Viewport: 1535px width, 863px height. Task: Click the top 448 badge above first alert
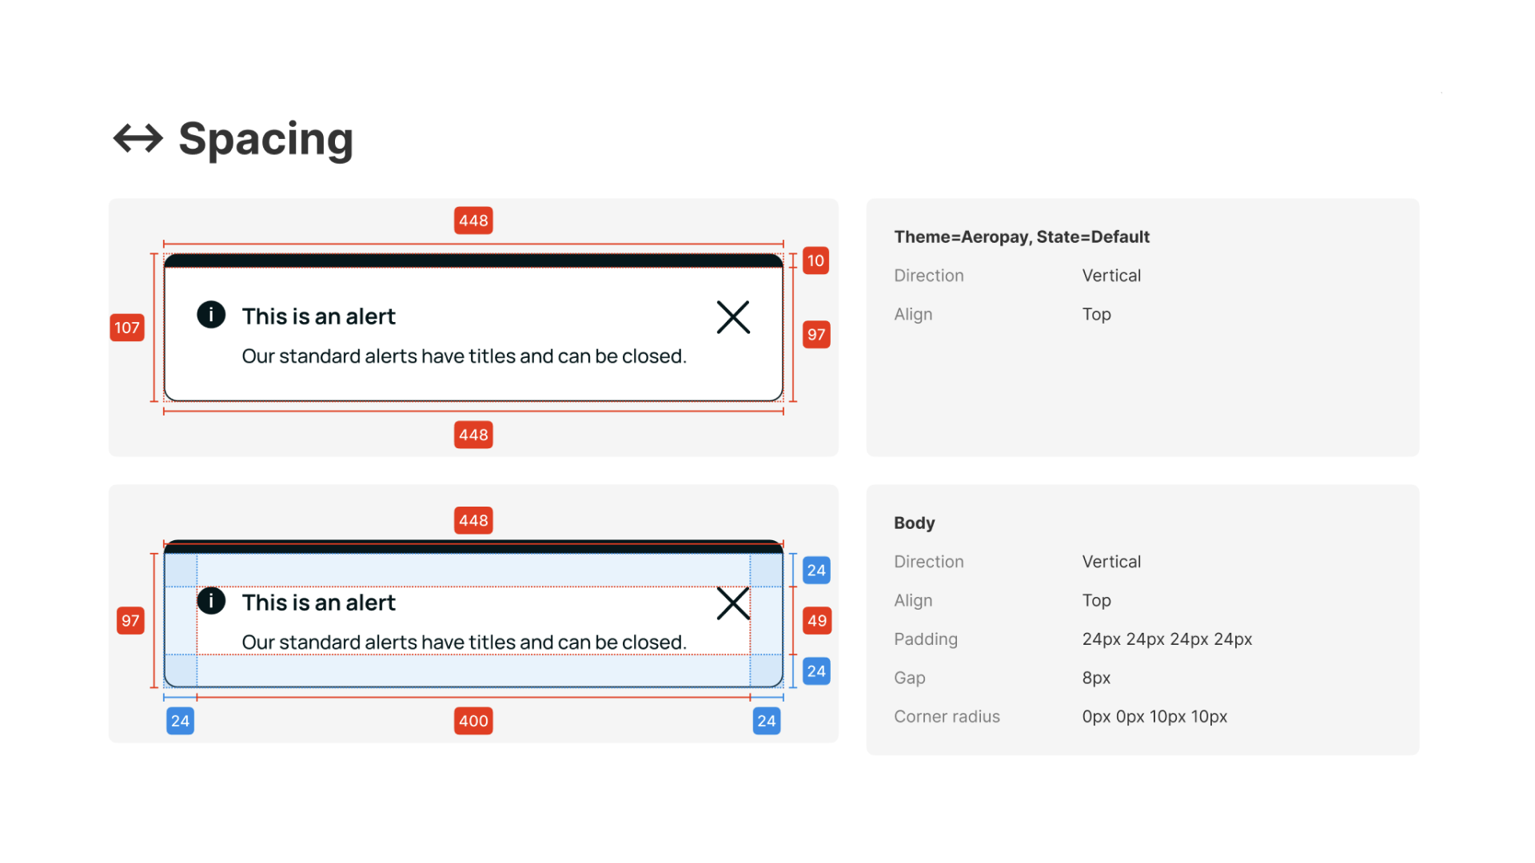473,221
